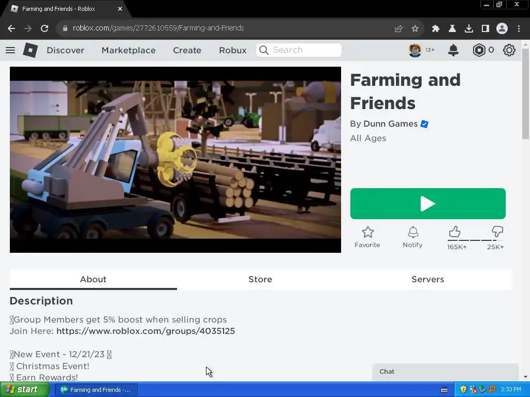
Task: Dislike the game with the thumbs down icon
Action: coord(497,232)
